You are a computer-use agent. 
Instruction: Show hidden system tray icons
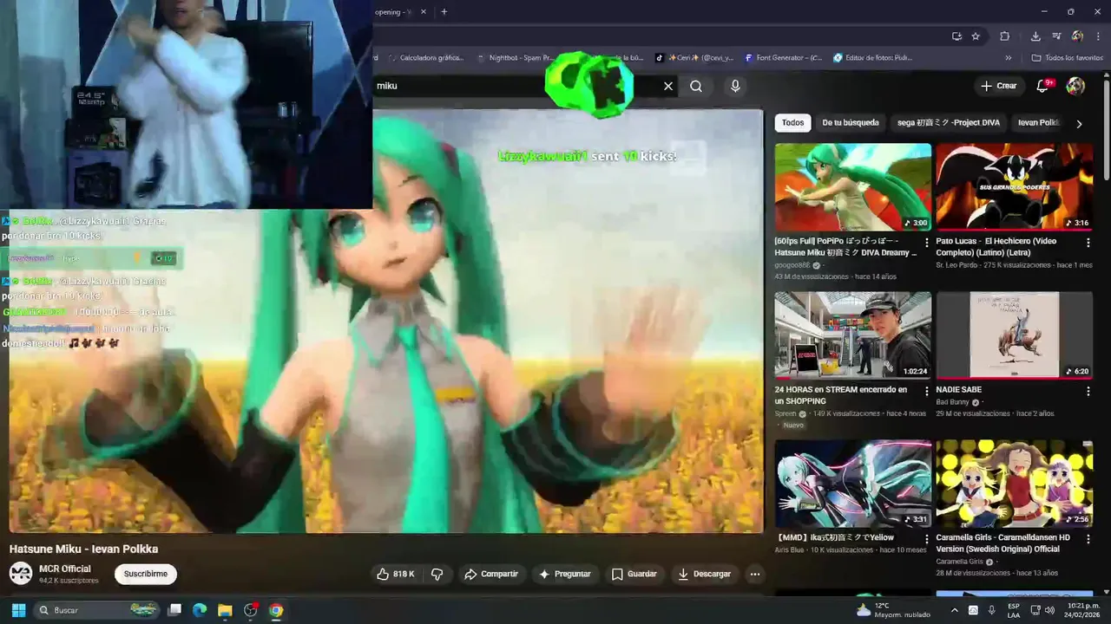pyautogui.click(x=954, y=610)
